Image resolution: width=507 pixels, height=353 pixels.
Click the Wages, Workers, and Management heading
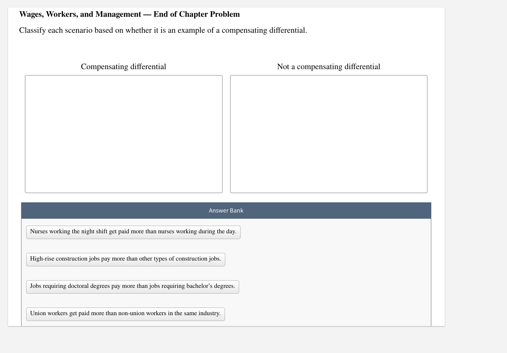pyautogui.click(x=130, y=14)
